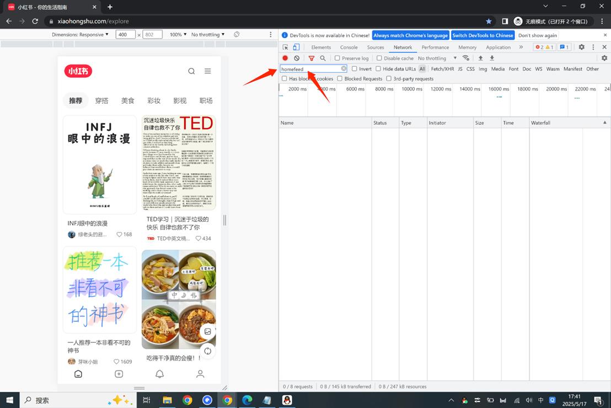This screenshot has width=611, height=408.
Task: Import HAR file with upload arrow
Action: (x=480, y=58)
